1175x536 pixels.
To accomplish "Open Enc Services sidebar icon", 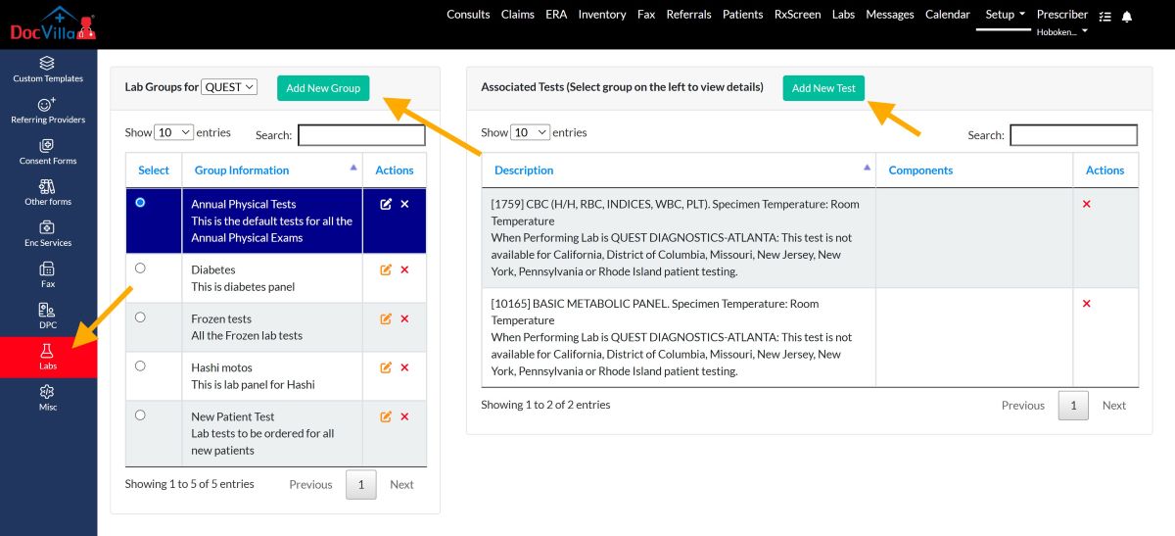I will (x=48, y=234).
